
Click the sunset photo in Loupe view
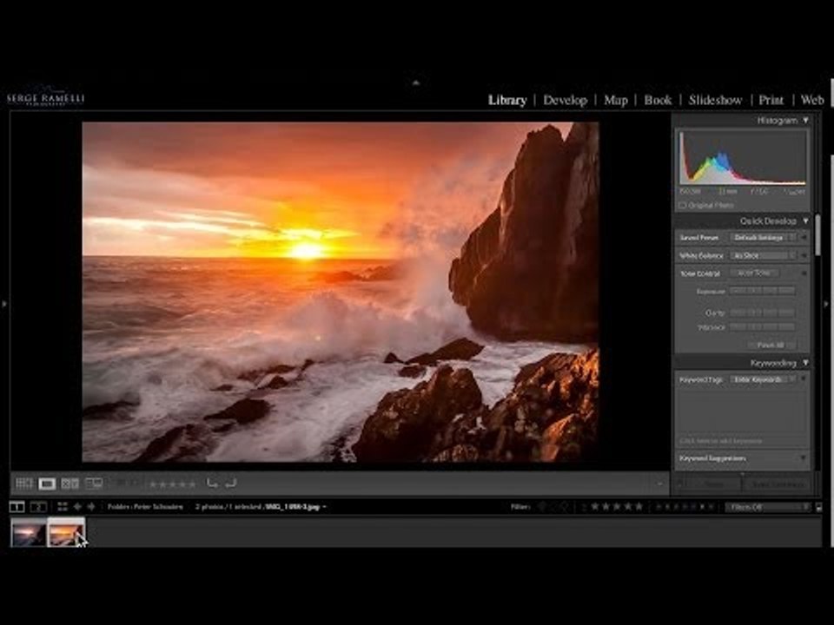pos(341,292)
